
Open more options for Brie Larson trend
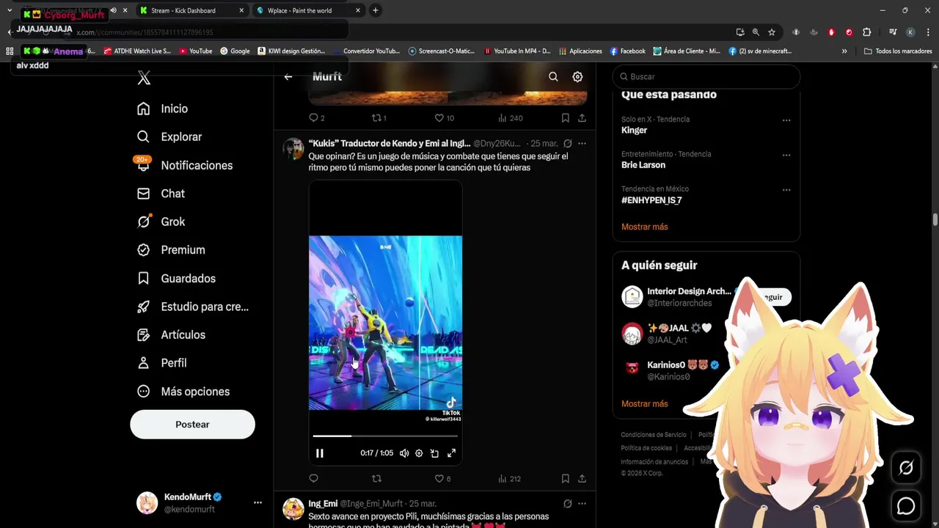pyautogui.click(x=786, y=155)
